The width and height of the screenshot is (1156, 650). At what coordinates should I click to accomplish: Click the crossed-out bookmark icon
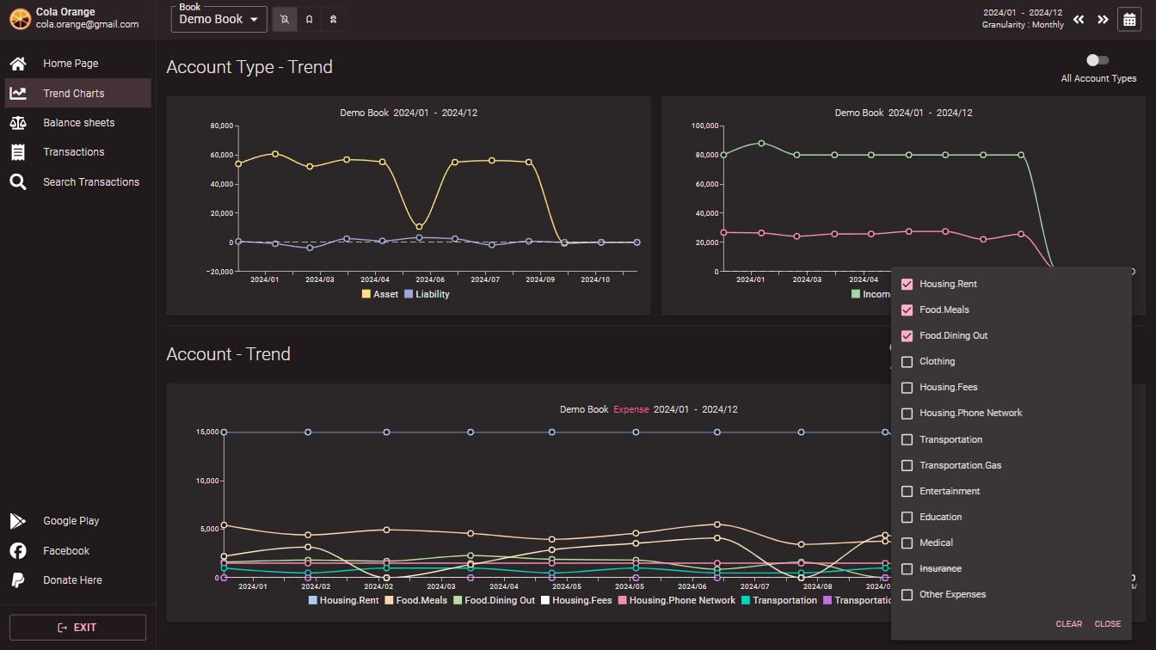click(285, 19)
